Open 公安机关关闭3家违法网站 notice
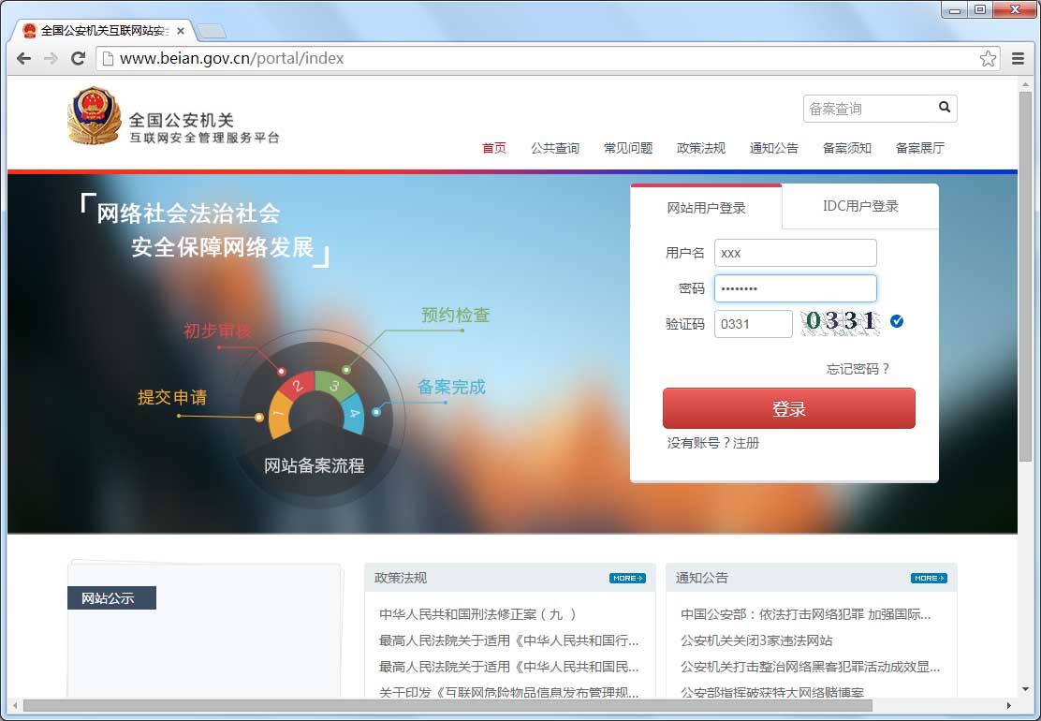Viewport: 1041px width, 721px height. [x=756, y=640]
